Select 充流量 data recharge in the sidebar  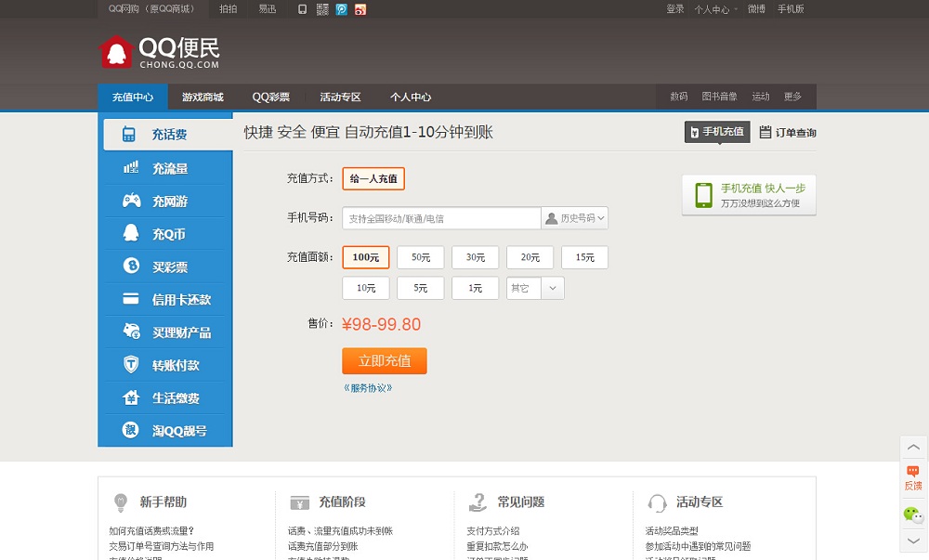tap(167, 168)
